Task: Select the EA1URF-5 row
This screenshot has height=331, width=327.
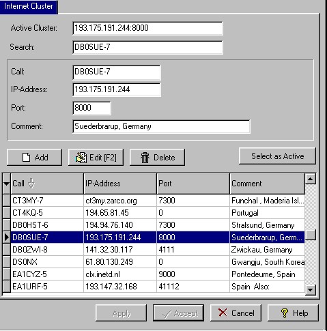Action: 154,287
